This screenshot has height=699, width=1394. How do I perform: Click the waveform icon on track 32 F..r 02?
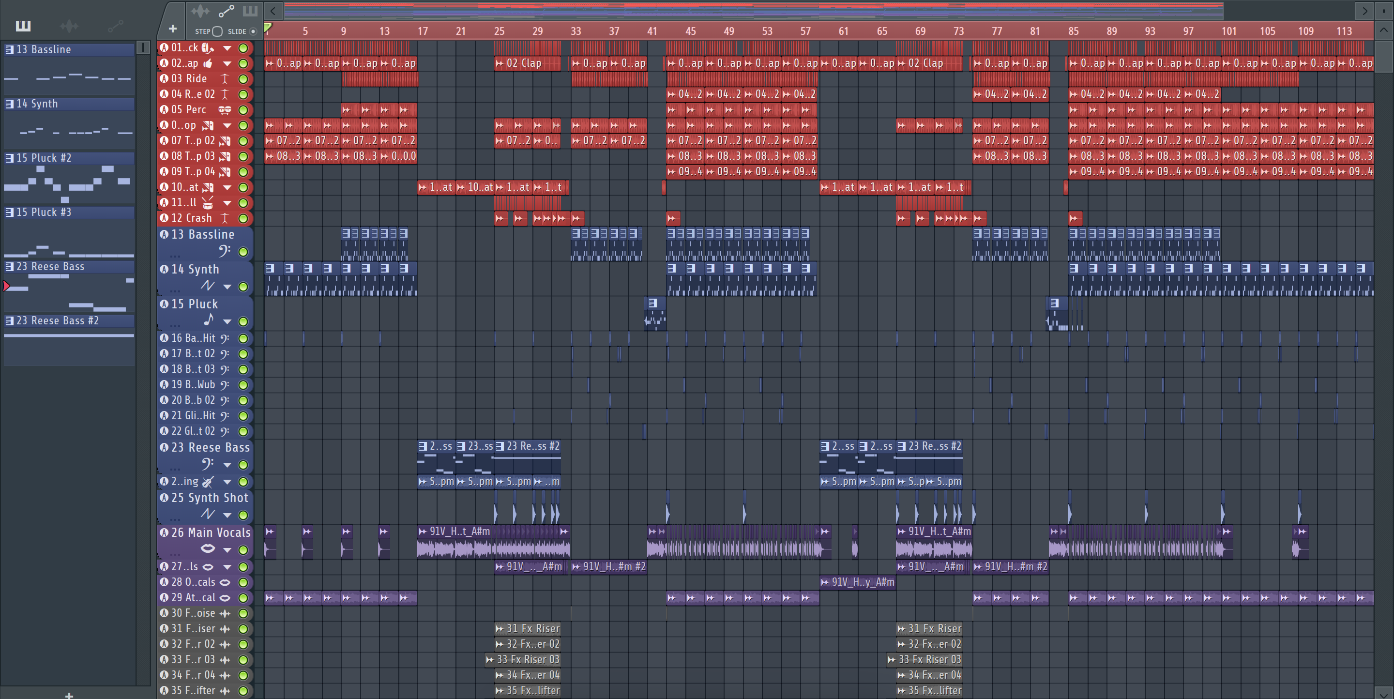[x=225, y=644]
